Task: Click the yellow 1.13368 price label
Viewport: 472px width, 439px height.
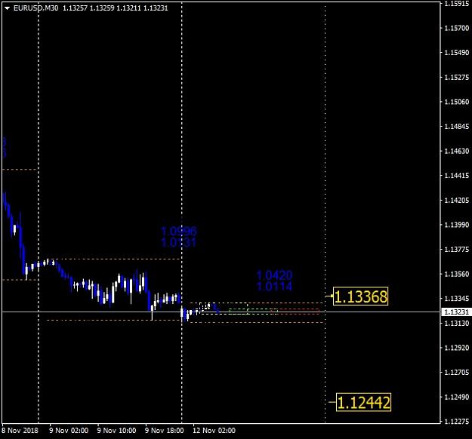Action: (361, 296)
